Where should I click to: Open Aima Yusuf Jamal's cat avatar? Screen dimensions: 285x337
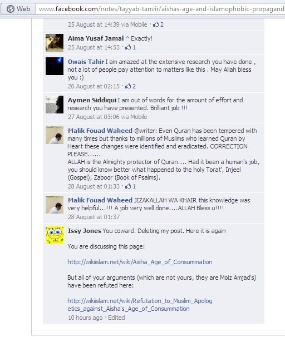pyautogui.click(x=55, y=43)
